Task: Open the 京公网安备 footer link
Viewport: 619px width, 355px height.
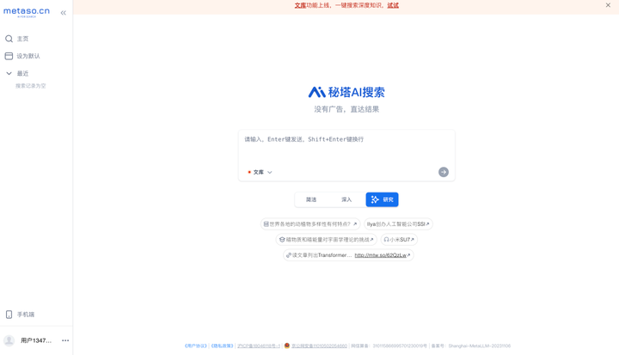Action: click(319, 346)
